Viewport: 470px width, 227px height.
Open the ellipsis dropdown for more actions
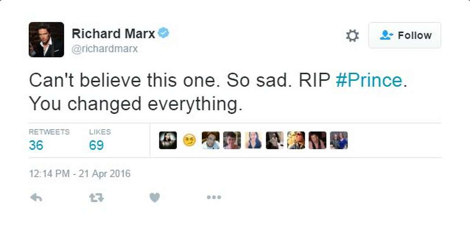click(x=213, y=197)
